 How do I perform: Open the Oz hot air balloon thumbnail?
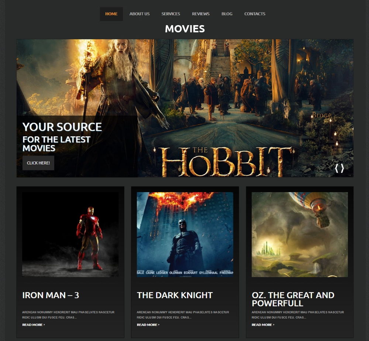pyautogui.click(x=300, y=235)
